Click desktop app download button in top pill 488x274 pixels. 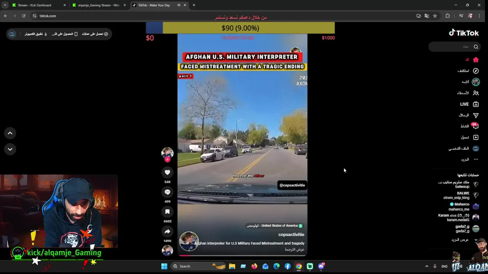pyautogui.click(x=36, y=34)
